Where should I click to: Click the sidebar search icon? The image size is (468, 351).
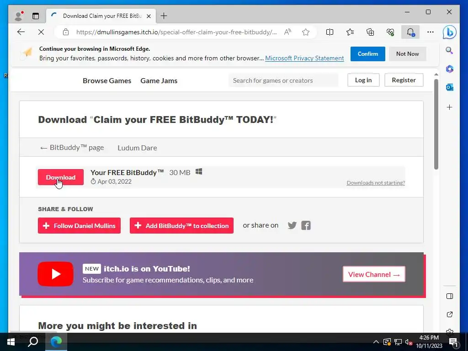coord(450,50)
